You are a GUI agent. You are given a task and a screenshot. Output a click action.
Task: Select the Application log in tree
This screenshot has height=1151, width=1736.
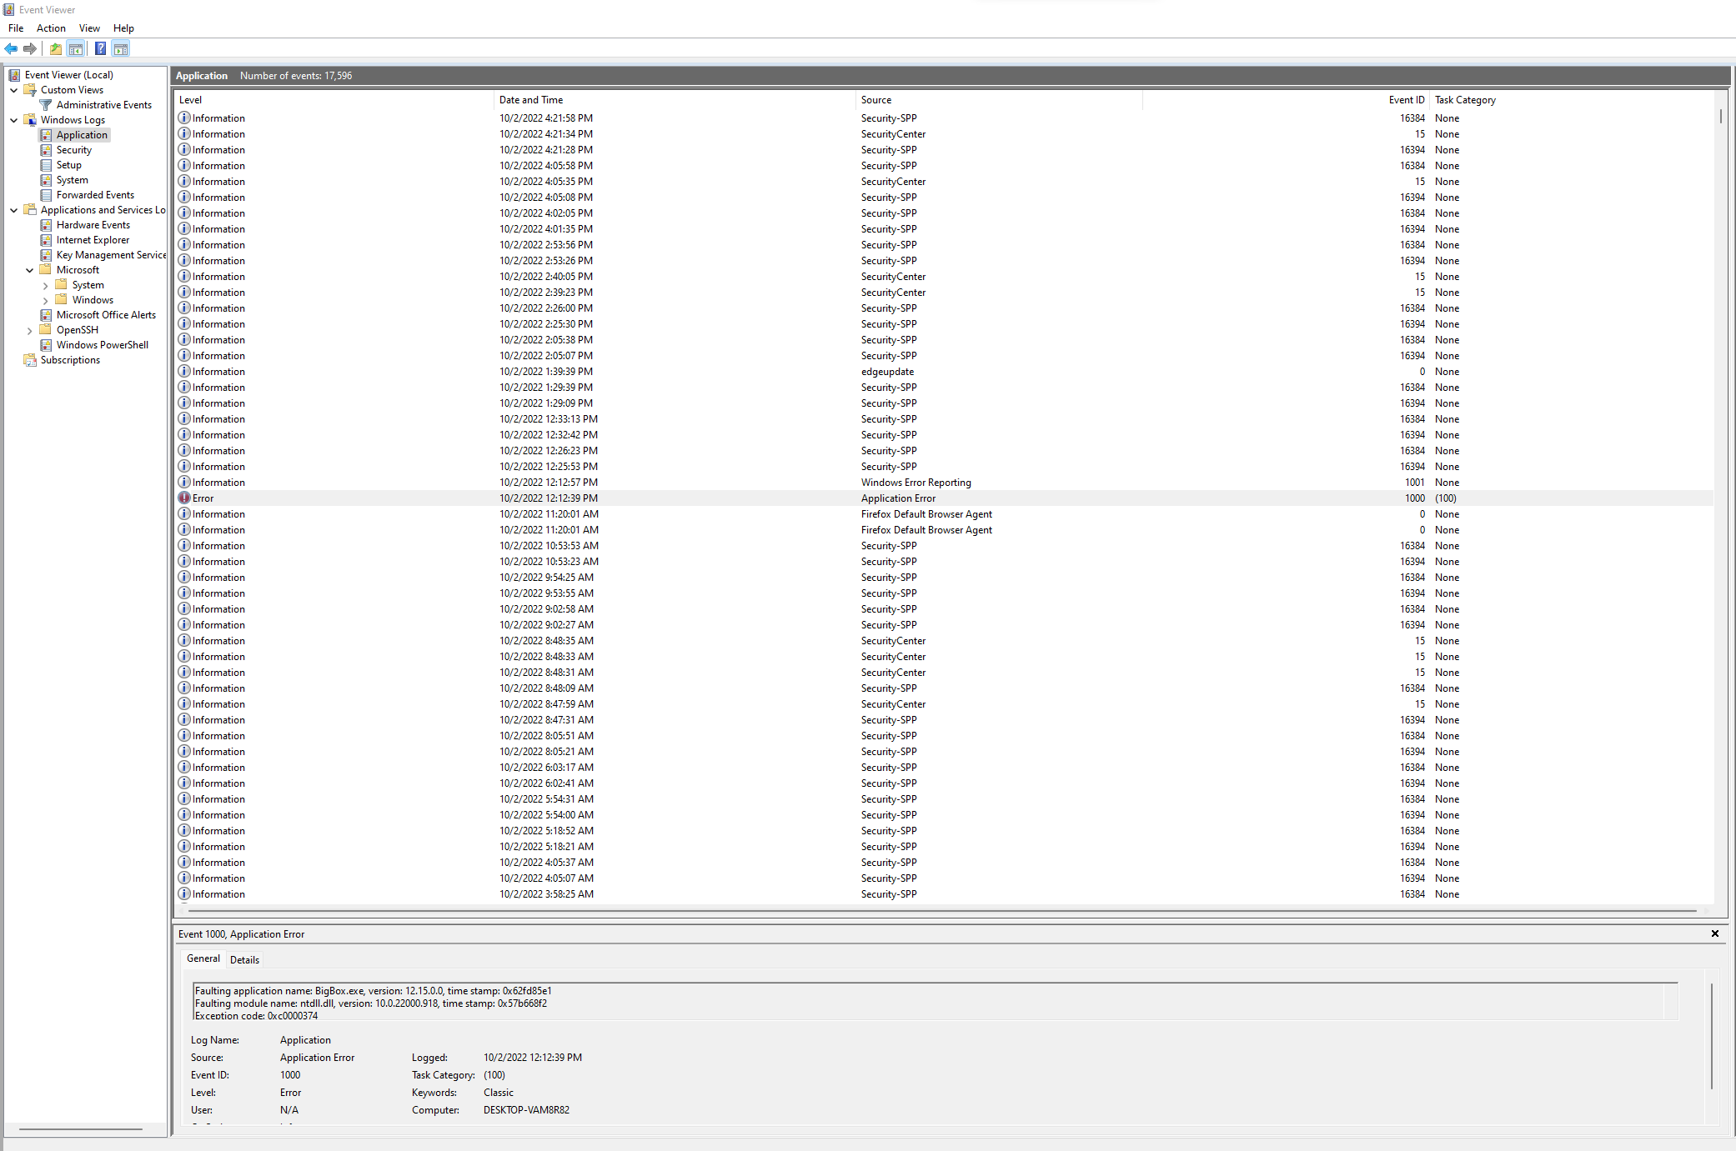[82, 135]
